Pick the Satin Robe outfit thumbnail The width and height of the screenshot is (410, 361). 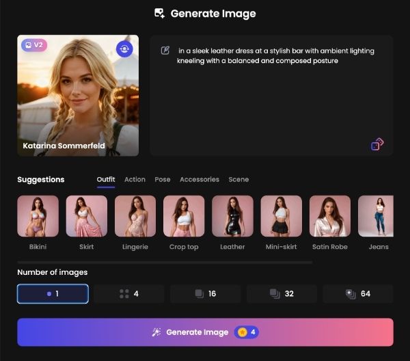[x=330, y=216]
